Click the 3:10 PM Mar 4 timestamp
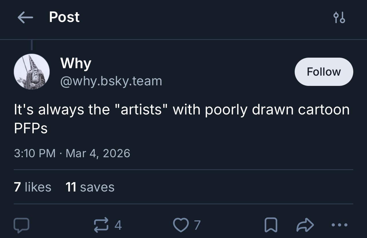Screen dimensions: 367x238 [72, 153]
